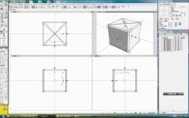Open the 記憶 dropdown in Camera panel
The image size is (189, 118).
[162, 19]
